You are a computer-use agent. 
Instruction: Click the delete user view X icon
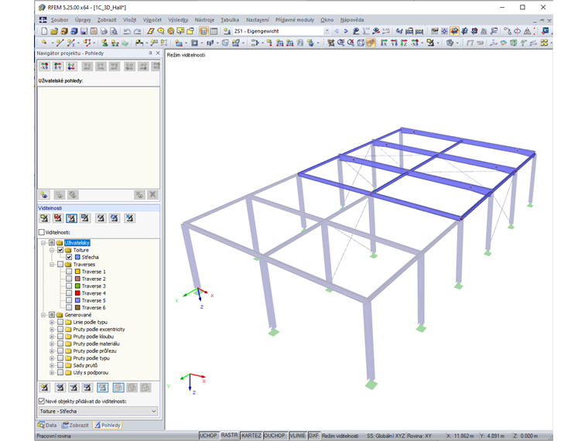point(152,195)
